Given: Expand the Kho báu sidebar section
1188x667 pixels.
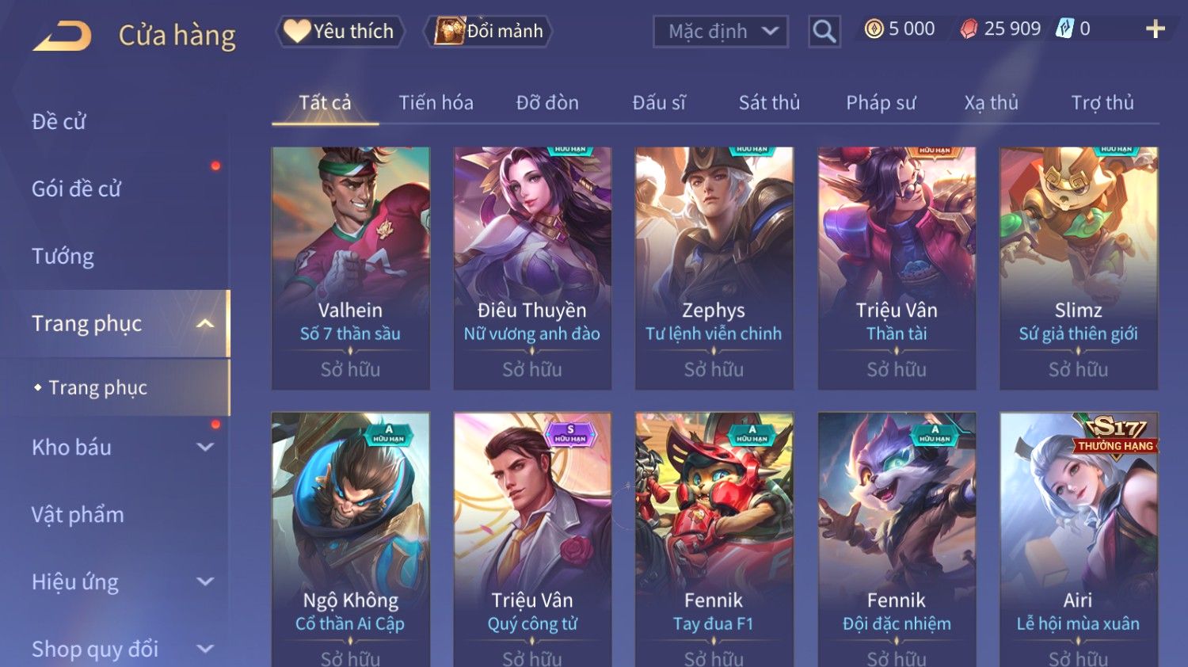Looking at the screenshot, I should pos(205,447).
